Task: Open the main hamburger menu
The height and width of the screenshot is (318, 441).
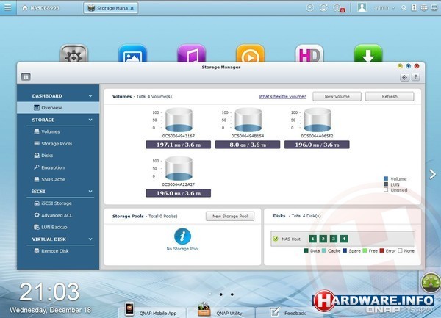Action: point(7,7)
